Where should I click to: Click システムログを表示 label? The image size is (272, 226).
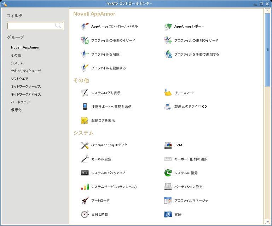(x=106, y=93)
